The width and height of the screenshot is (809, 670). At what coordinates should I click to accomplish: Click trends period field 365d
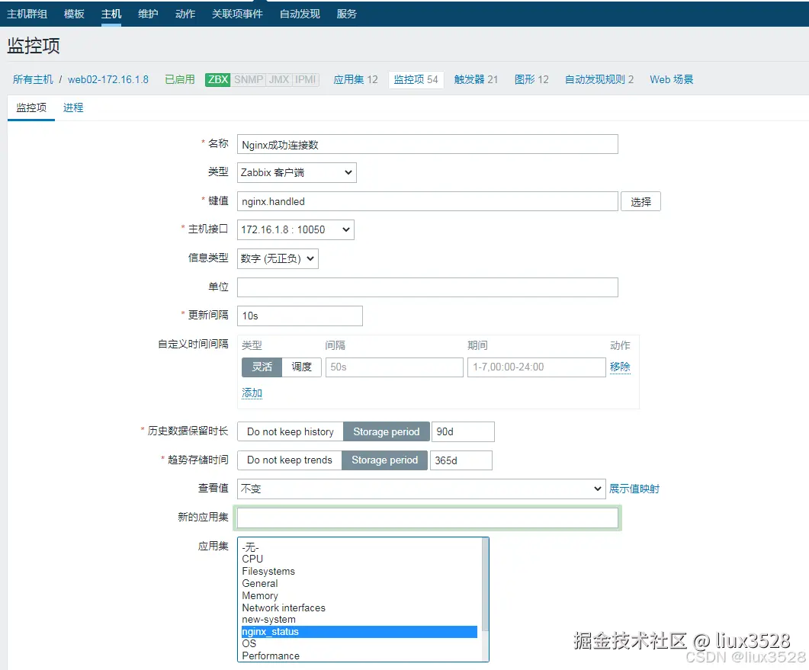click(461, 460)
